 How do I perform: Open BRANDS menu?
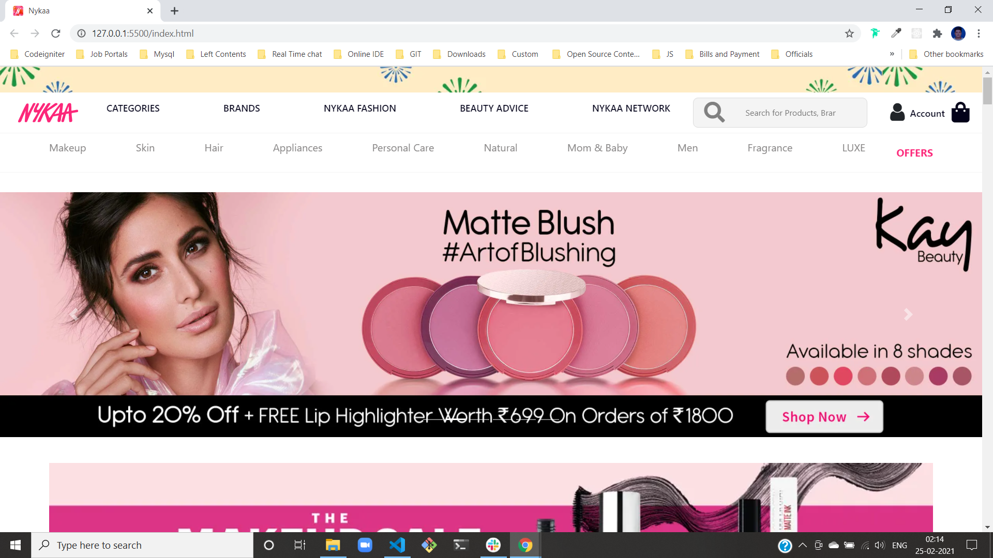(x=242, y=109)
